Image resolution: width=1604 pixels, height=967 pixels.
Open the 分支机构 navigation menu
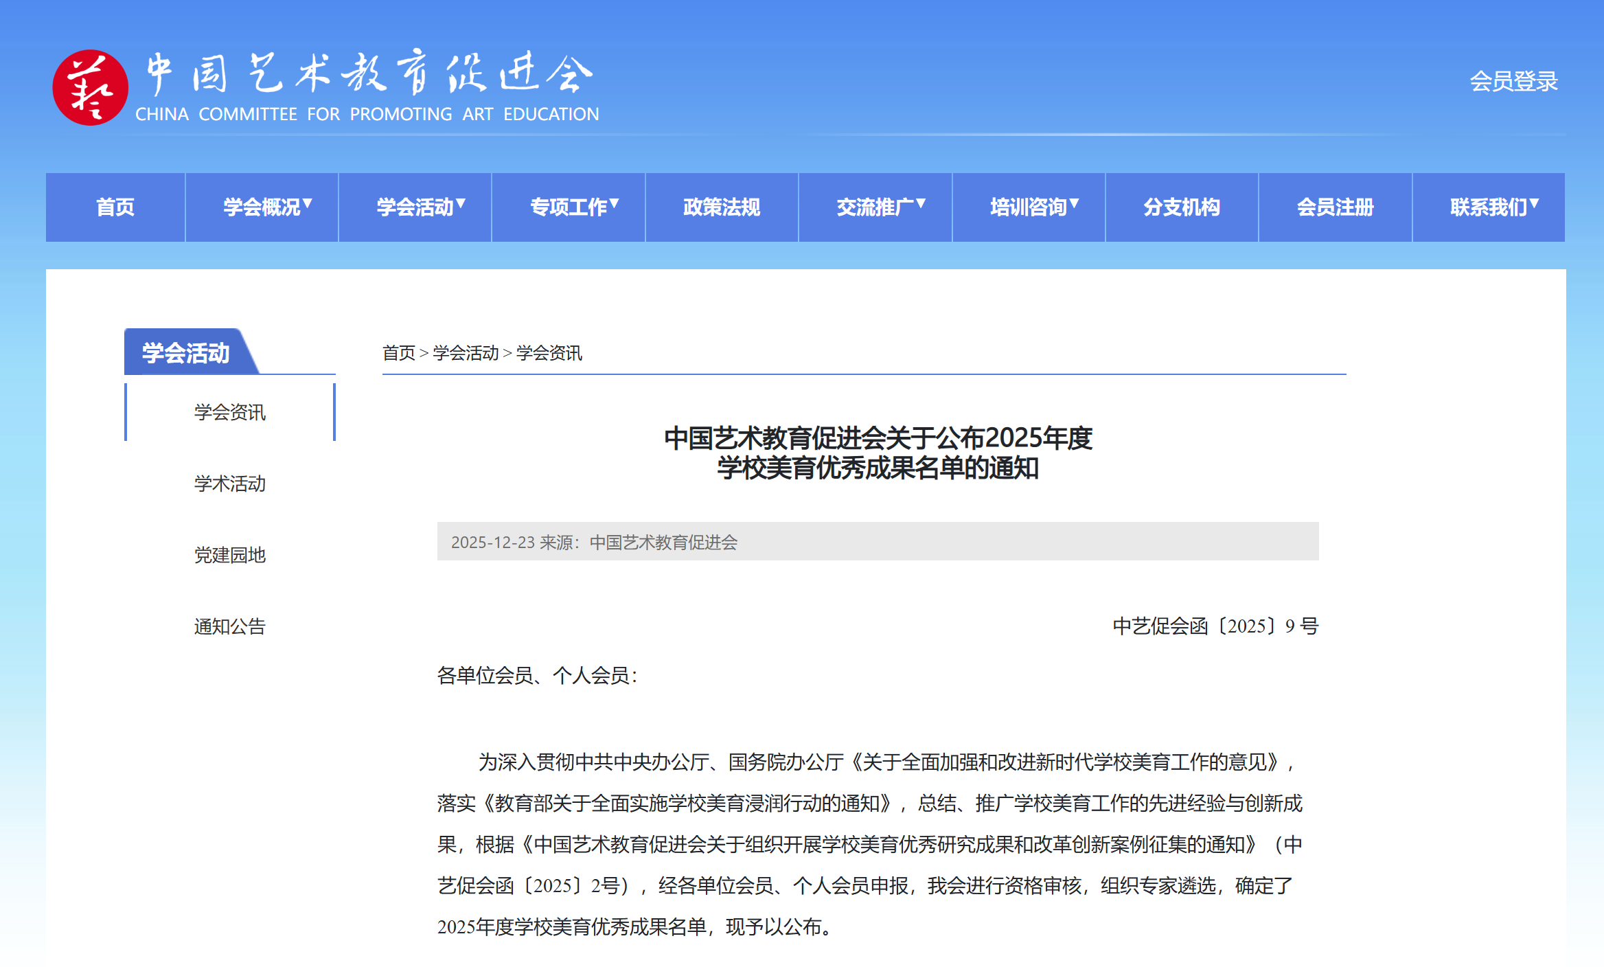(1182, 207)
